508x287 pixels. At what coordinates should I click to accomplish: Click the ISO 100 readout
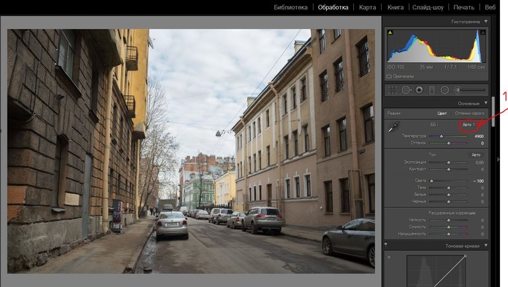[x=396, y=67]
